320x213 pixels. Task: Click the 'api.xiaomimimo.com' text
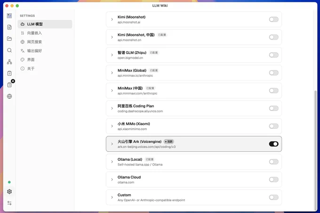132,129
